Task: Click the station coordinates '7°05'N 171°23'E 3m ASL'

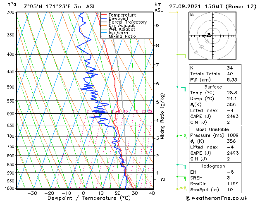Action: [60, 7]
